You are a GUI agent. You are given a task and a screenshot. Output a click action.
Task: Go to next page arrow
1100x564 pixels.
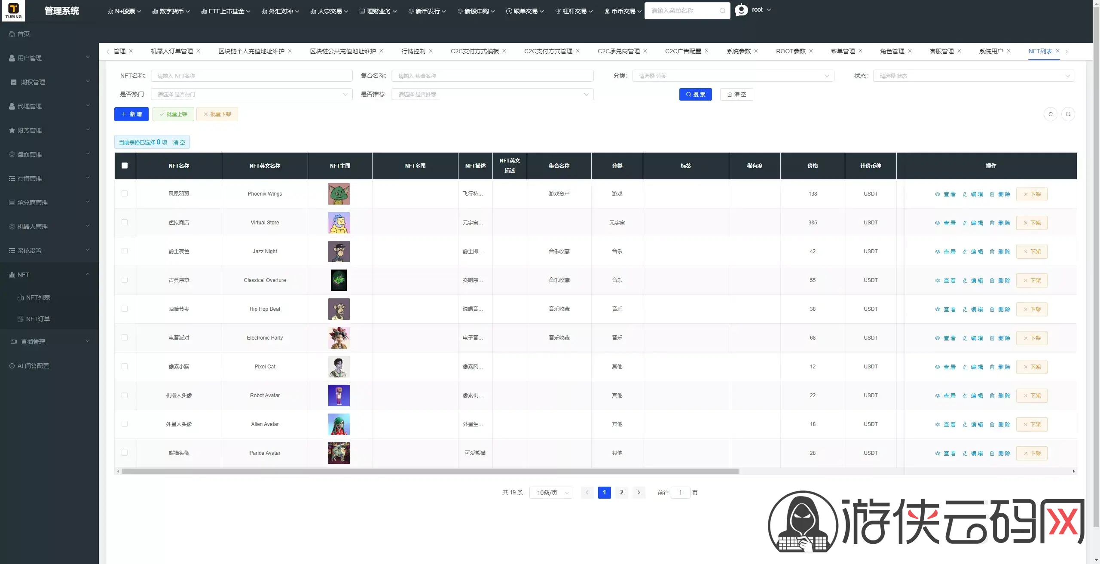pos(639,493)
